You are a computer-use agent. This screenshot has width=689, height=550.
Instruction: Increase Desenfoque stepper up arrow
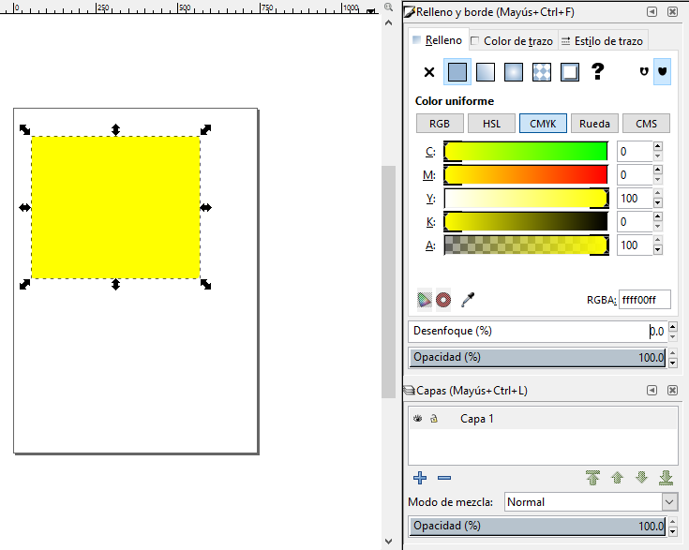pyautogui.click(x=672, y=326)
